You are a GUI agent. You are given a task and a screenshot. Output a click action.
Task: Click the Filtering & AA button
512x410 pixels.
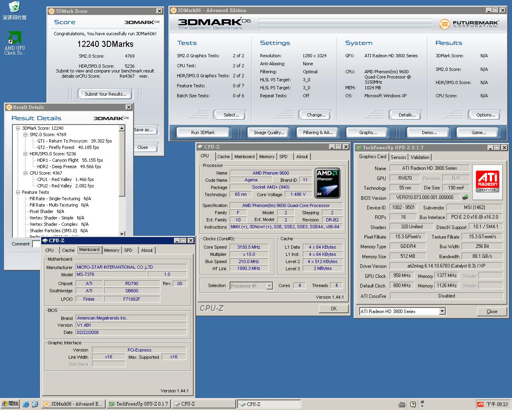(318, 133)
